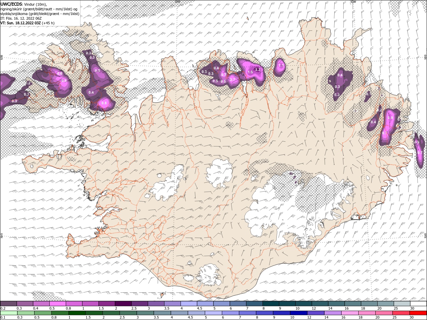This screenshot has height=320, width=427.
Task: Click the 4 swatch in the rain legend
Action: (179, 313)
